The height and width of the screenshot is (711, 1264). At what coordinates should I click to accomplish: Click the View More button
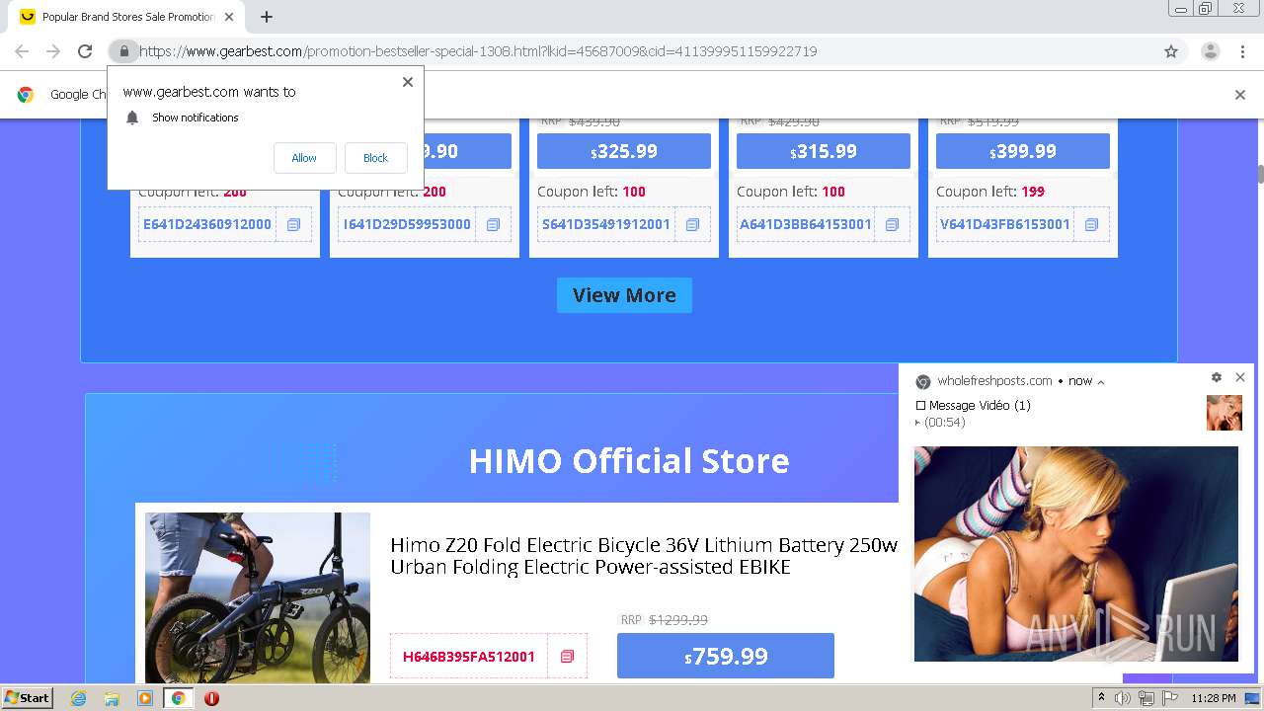coord(624,295)
